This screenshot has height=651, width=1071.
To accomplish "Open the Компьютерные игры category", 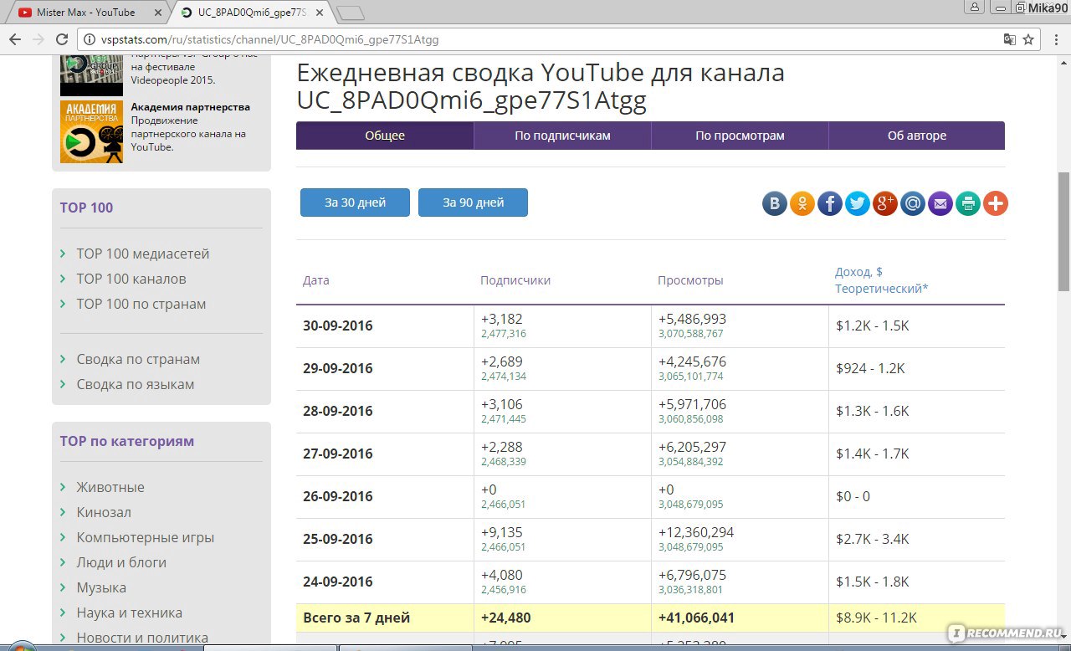I will click(x=146, y=537).
